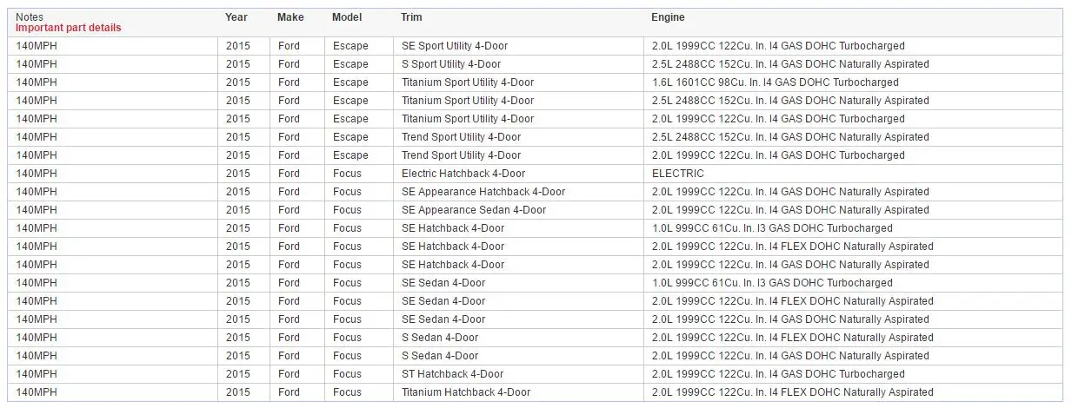Select the SE Appearance Sedan 4-Door cell

click(x=474, y=210)
